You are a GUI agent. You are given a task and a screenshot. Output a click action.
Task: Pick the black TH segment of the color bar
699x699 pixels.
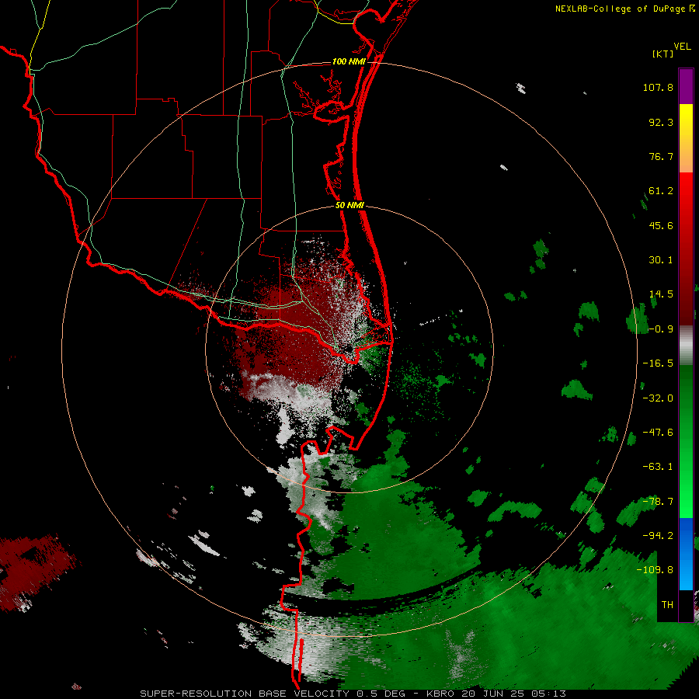686,605
